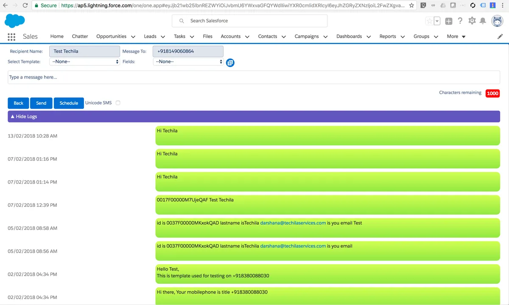Open the Fields dropdown

click(188, 62)
